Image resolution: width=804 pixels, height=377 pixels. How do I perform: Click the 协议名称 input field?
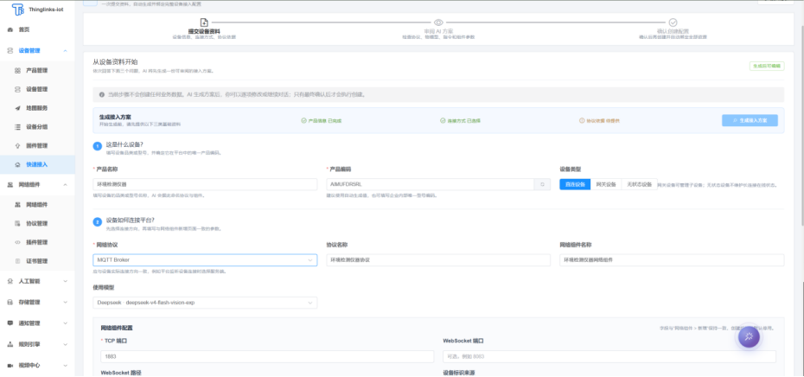point(438,260)
